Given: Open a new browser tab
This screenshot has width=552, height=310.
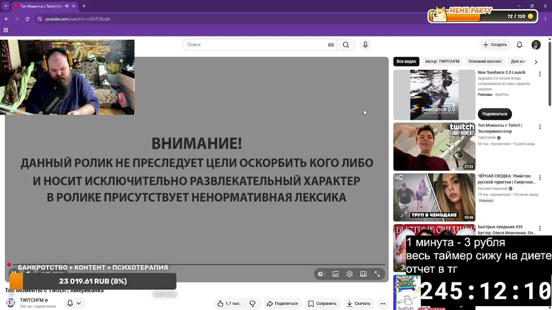Looking at the screenshot, I should tap(84, 6).
